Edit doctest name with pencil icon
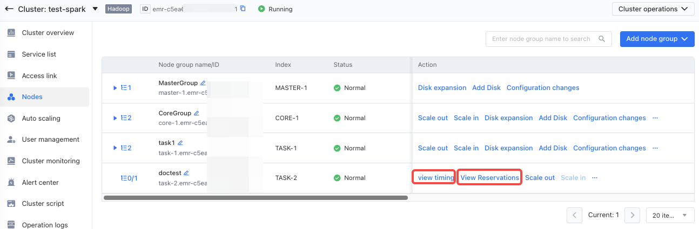Screen dimensions: 699x229 pos(186,173)
